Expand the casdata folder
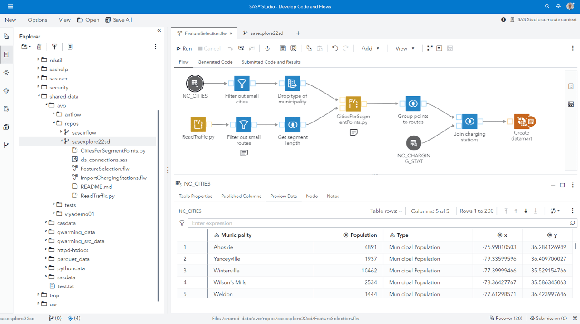 [46, 223]
